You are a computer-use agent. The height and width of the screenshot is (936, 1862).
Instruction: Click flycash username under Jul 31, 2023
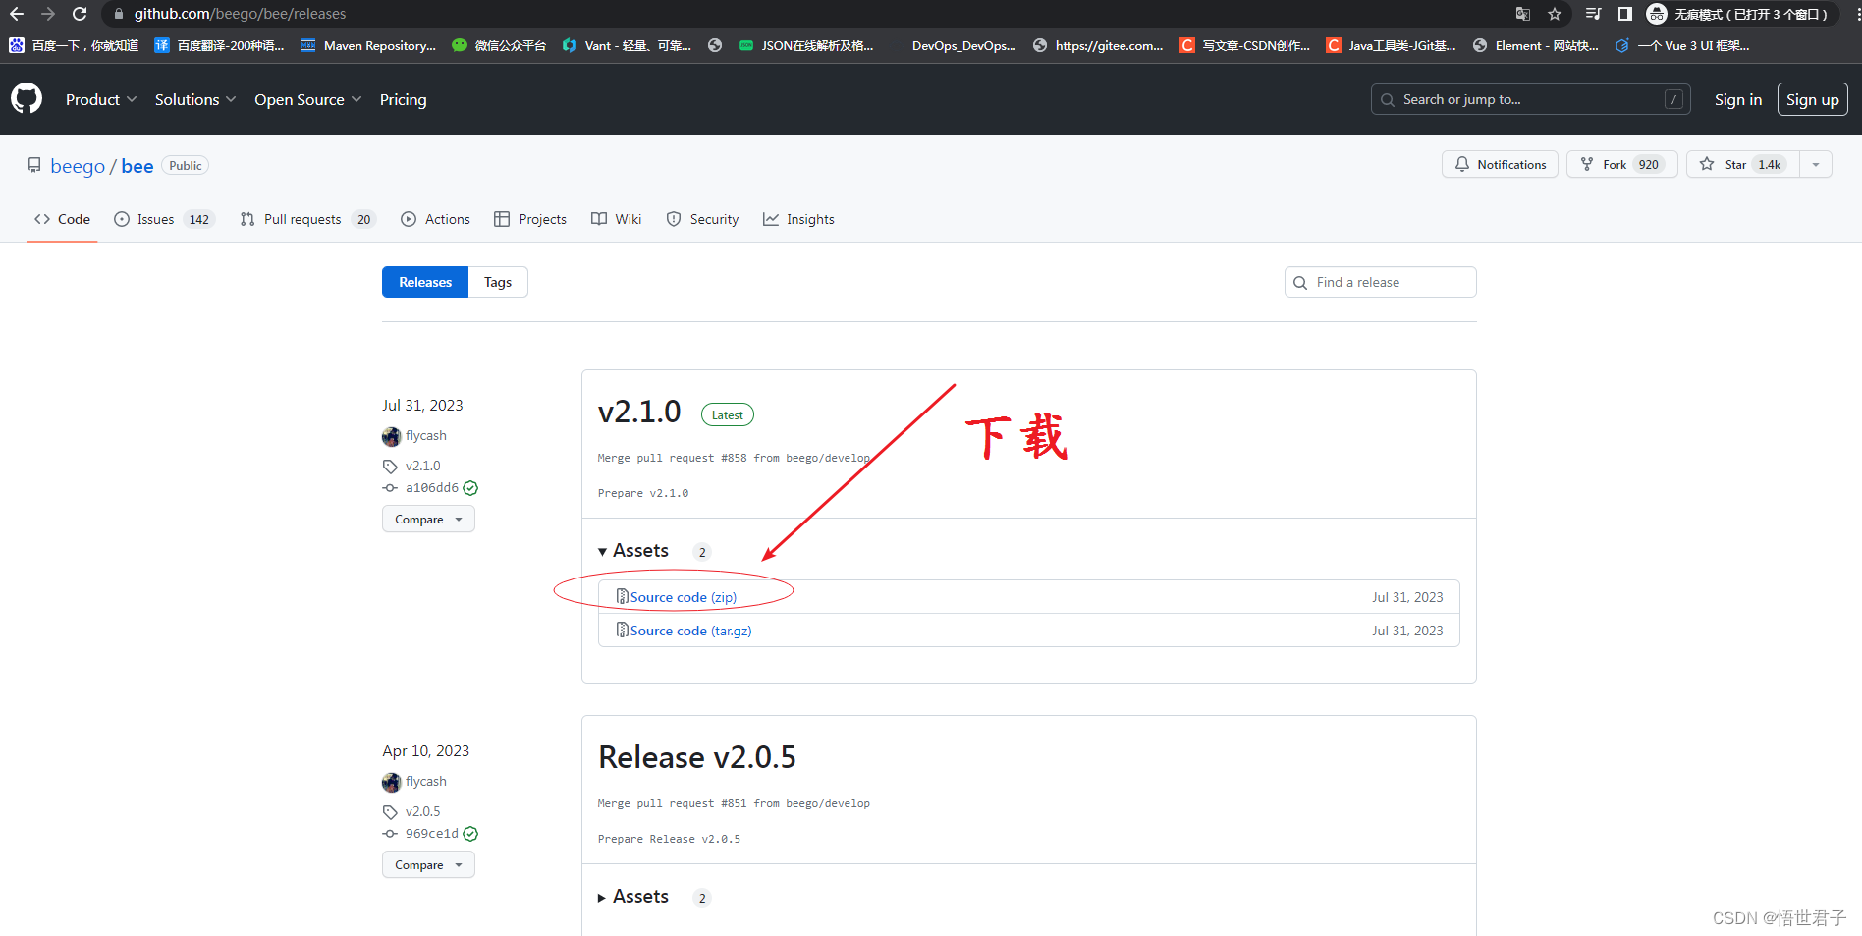(425, 435)
